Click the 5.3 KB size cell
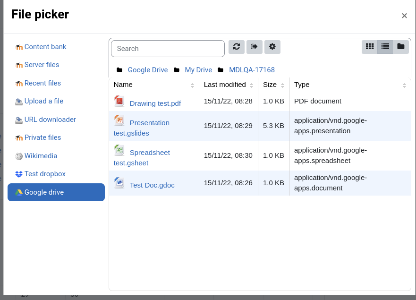The image size is (416, 300). 273,126
